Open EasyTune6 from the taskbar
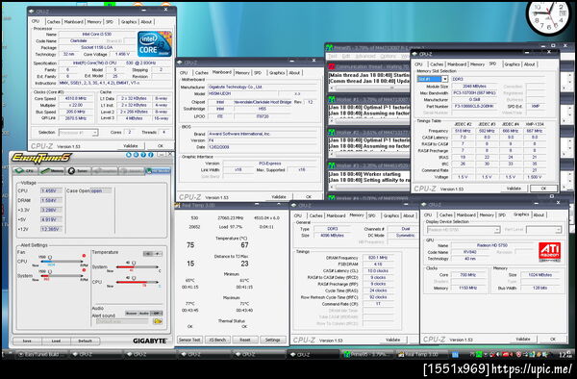This screenshot has height=379, width=577. tap(41, 354)
